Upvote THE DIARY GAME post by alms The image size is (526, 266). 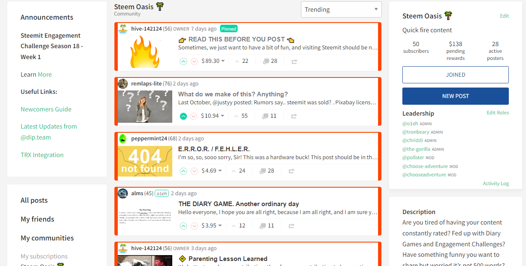(x=183, y=226)
